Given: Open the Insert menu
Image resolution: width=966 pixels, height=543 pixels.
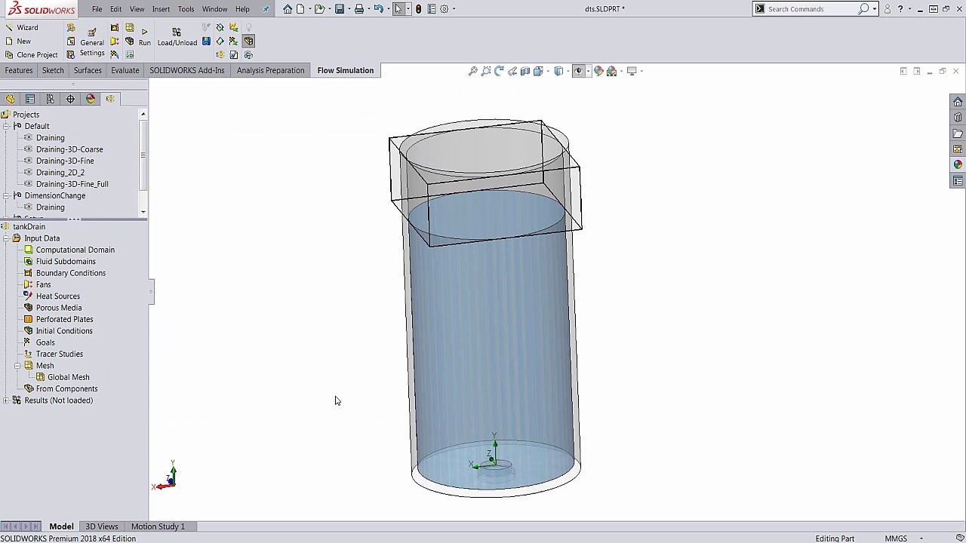Looking at the screenshot, I should (161, 9).
